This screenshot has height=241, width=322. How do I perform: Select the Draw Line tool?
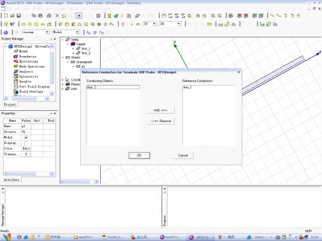click(272, 16)
